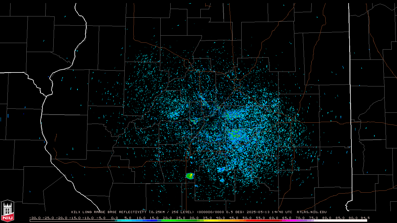Click the -30.0 scale label
Image resolution: width=397 pixels, height=223 pixels.
35,218
